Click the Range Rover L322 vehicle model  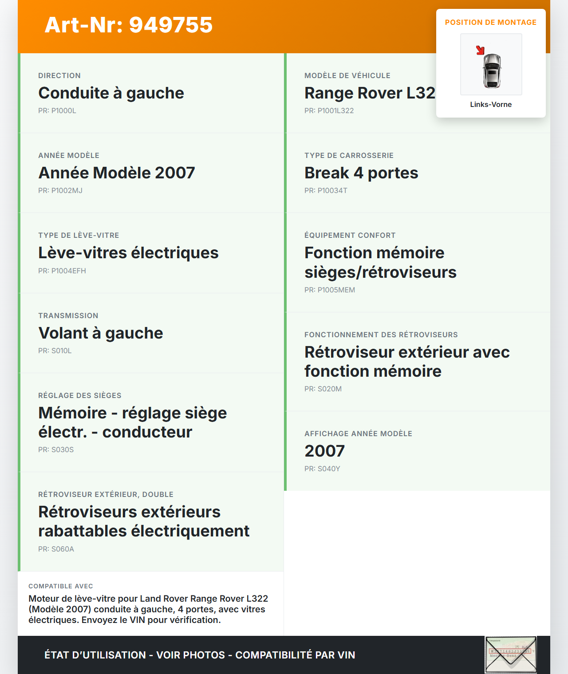(369, 93)
